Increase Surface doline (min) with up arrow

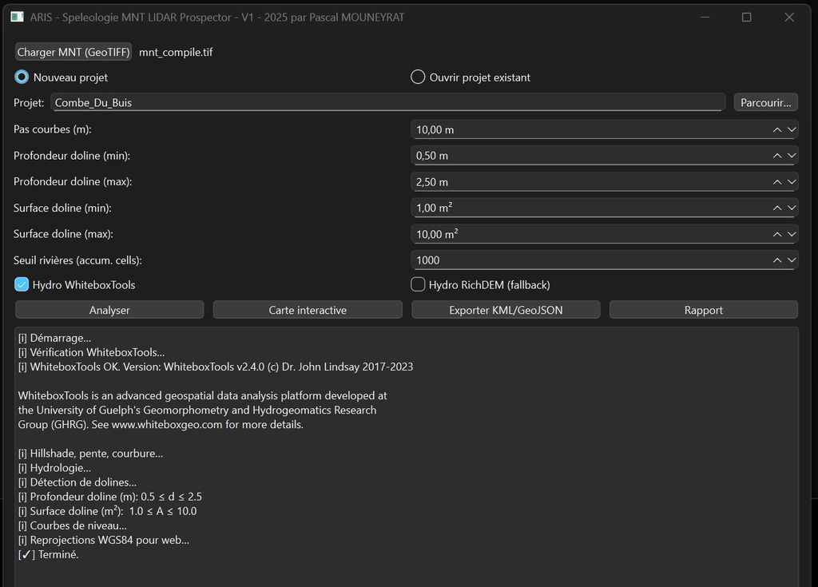tap(777, 208)
